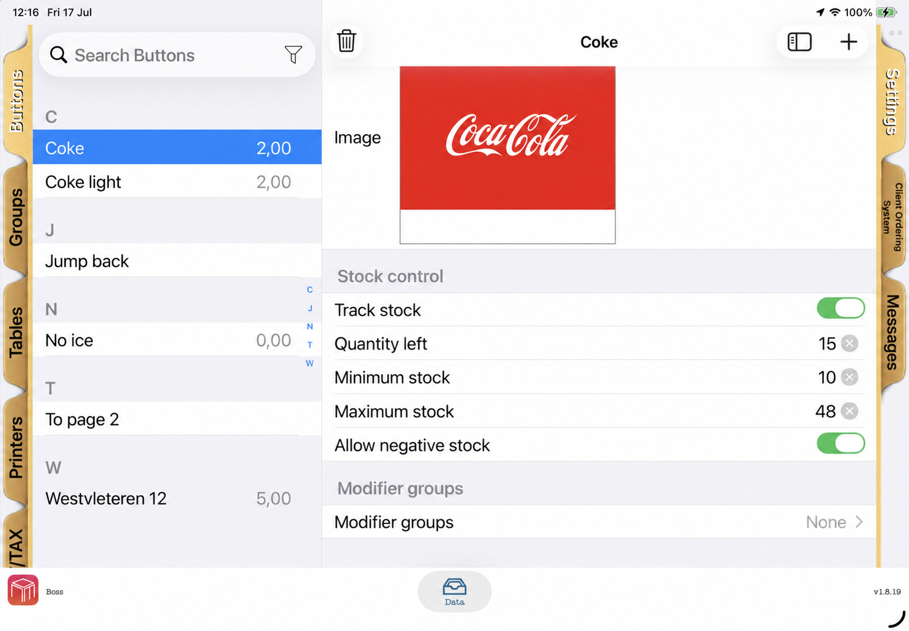Switch to the Printers side tab
Image resolution: width=909 pixels, height=631 pixels.
(x=16, y=447)
